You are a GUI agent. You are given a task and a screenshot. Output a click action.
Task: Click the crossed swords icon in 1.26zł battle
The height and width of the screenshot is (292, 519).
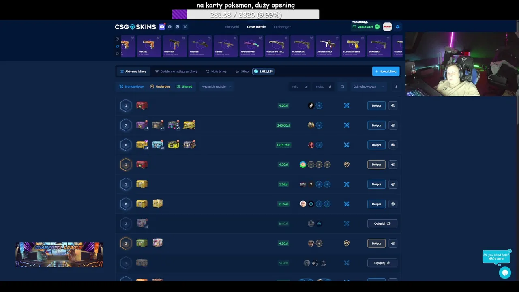point(347,184)
